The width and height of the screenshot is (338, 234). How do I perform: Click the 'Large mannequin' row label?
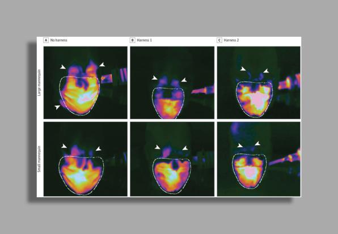click(x=39, y=83)
